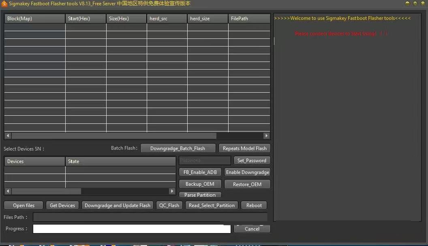
Task: Sort by Block(Map) column header
Action: coord(35,19)
